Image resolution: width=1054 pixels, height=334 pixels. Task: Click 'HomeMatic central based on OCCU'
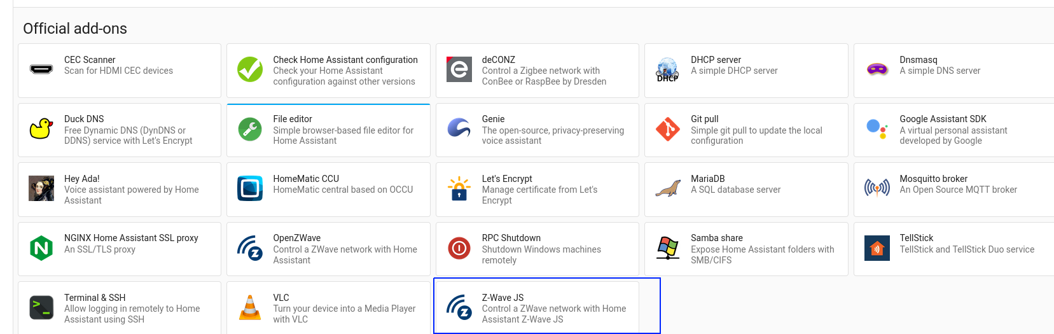(343, 190)
